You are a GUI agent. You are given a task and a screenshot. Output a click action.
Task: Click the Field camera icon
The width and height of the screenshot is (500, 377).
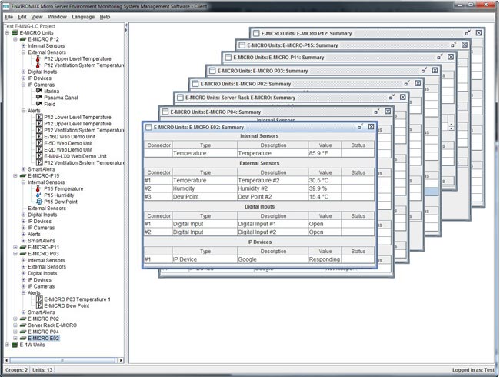pyautogui.click(x=39, y=104)
